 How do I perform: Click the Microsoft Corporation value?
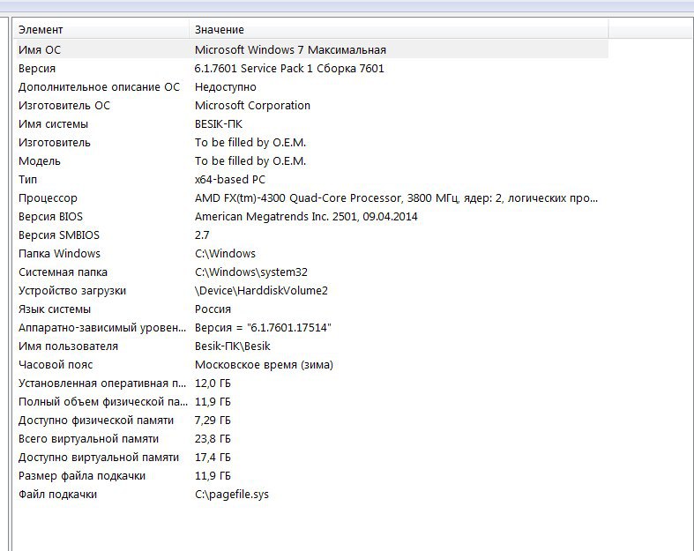point(252,106)
